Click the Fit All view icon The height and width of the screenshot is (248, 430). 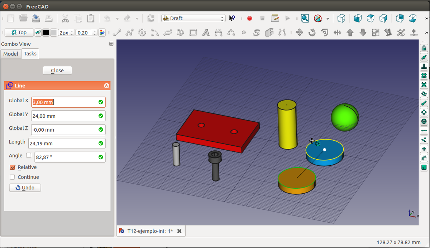305,18
